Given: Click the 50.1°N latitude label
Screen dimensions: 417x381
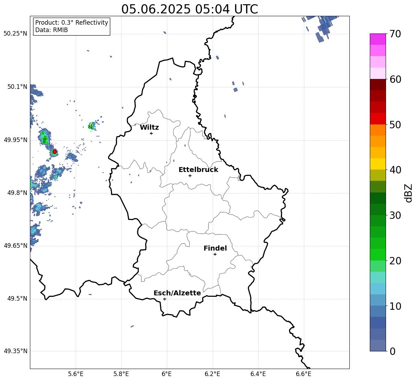Looking at the screenshot, I should (x=17, y=87).
